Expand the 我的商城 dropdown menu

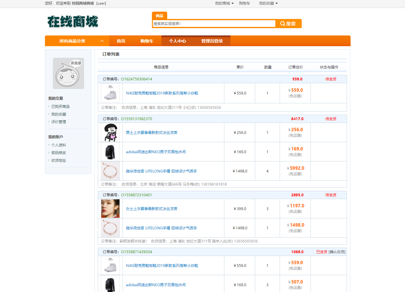tap(224, 3)
